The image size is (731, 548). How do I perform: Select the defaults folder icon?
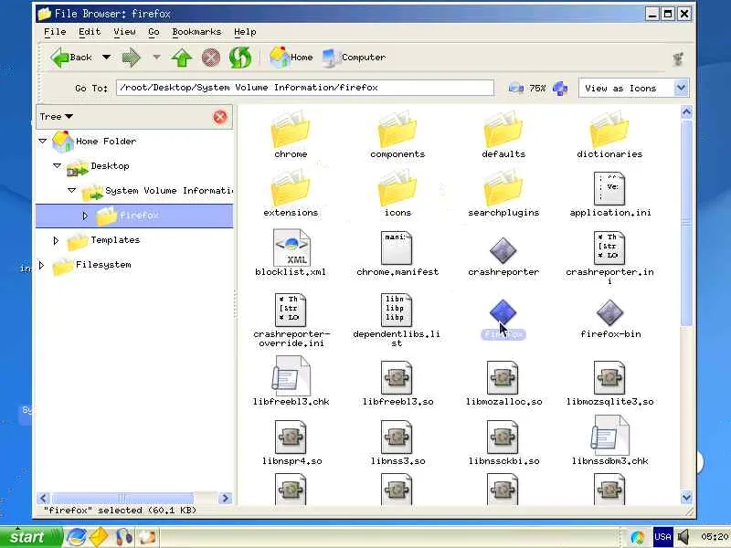(x=503, y=129)
